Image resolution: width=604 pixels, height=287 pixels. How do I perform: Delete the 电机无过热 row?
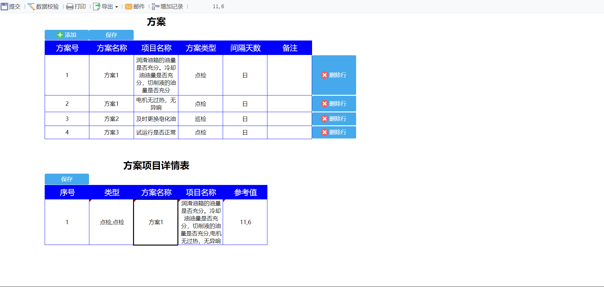[x=334, y=104]
